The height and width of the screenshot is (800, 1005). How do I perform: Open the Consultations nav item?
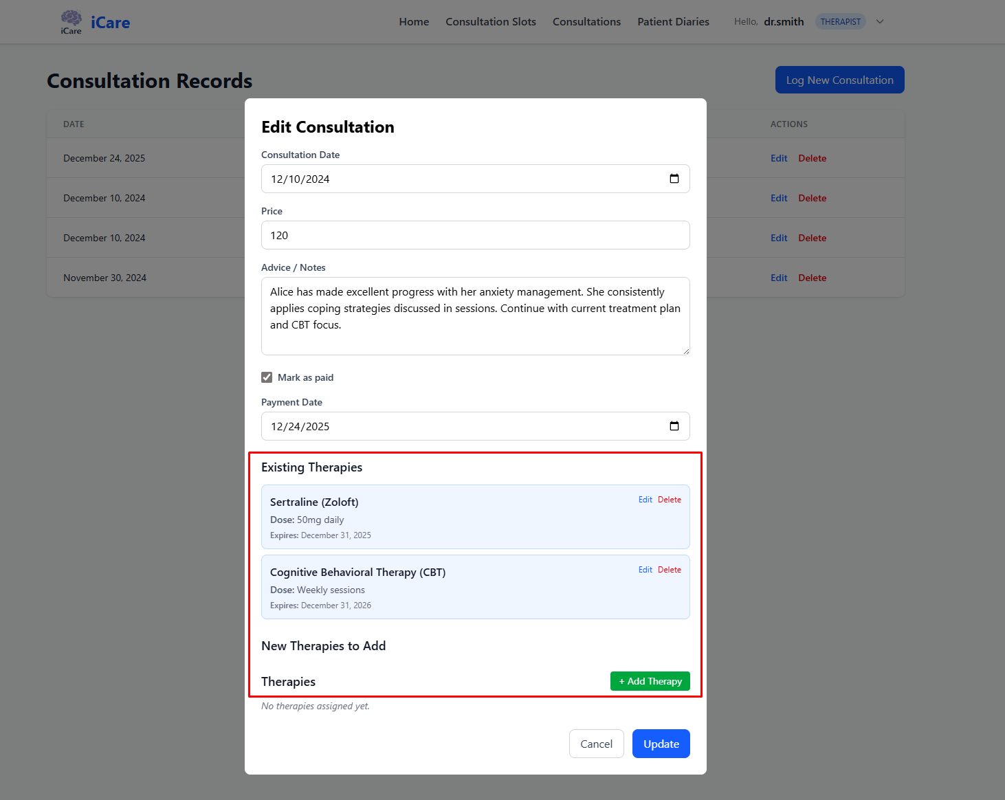(x=586, y=22)
